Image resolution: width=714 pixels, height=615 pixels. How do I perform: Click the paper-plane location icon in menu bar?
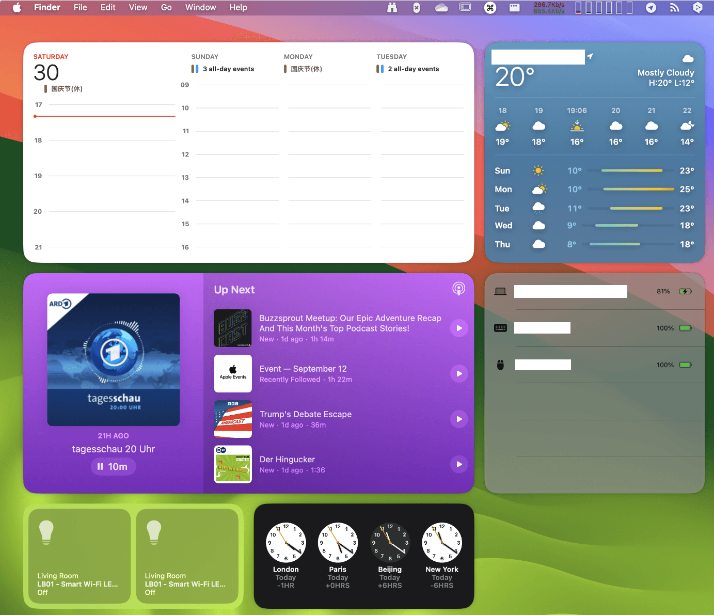tap(651, 7)
